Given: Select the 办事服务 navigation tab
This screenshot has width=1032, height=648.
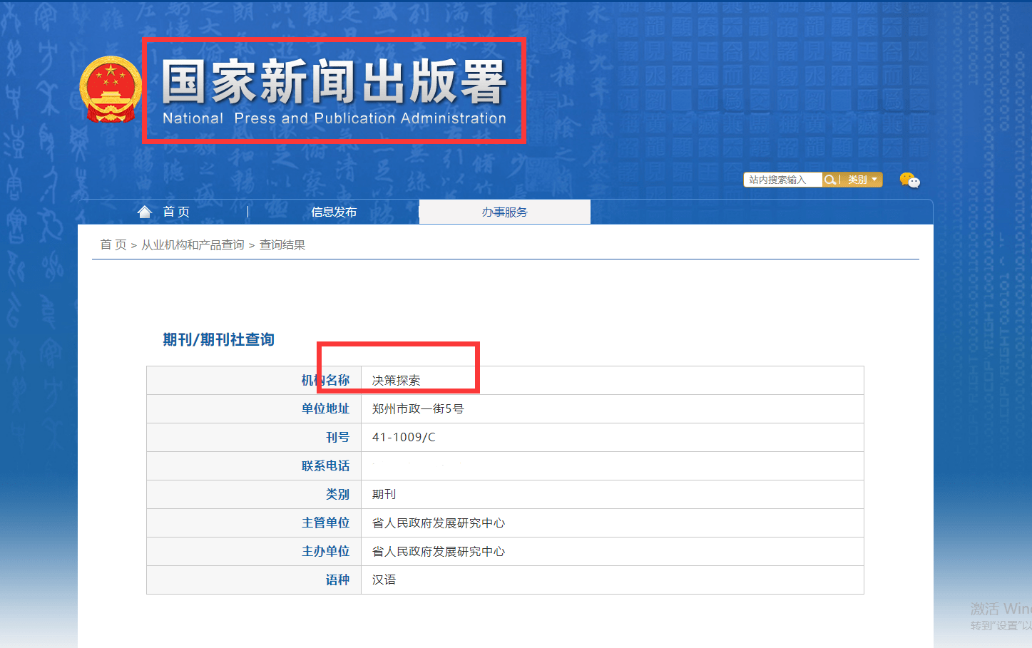Looking at the screenshot, I should point(504,212).
